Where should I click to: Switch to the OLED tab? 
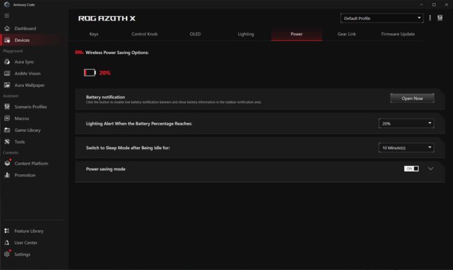[x=195, y=34]
